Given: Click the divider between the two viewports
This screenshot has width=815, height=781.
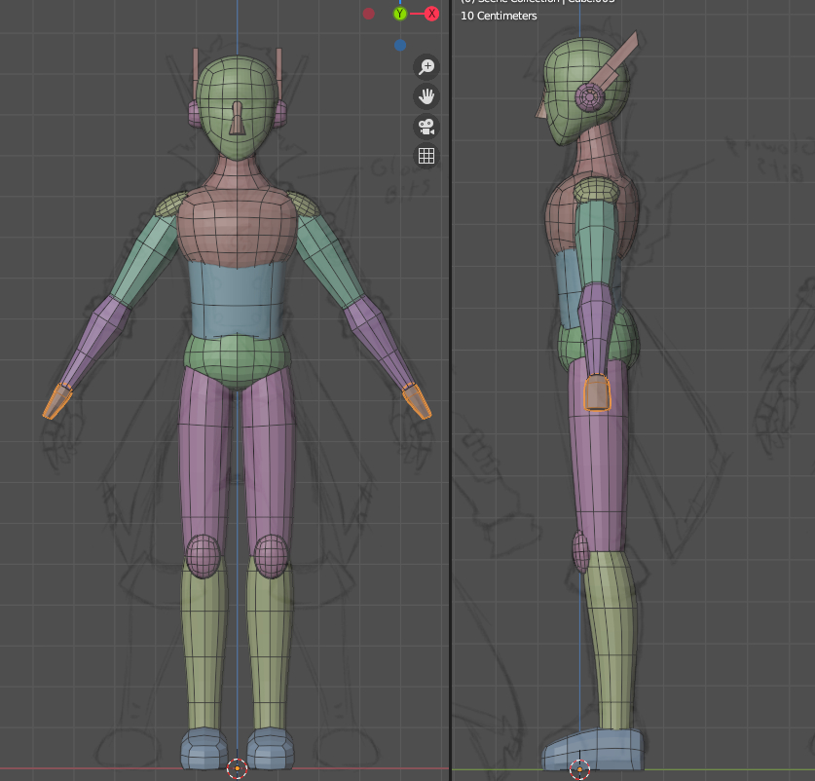Looking at the screenshot, I should [451, 390].
